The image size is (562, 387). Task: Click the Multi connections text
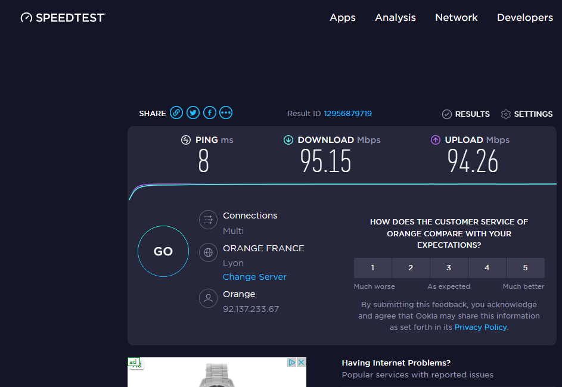coord(234,231)
